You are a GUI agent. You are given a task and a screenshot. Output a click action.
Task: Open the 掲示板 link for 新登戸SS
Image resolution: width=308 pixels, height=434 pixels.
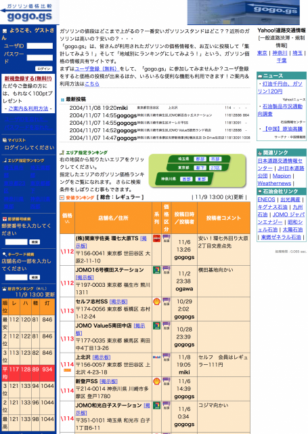pos(108,381)
